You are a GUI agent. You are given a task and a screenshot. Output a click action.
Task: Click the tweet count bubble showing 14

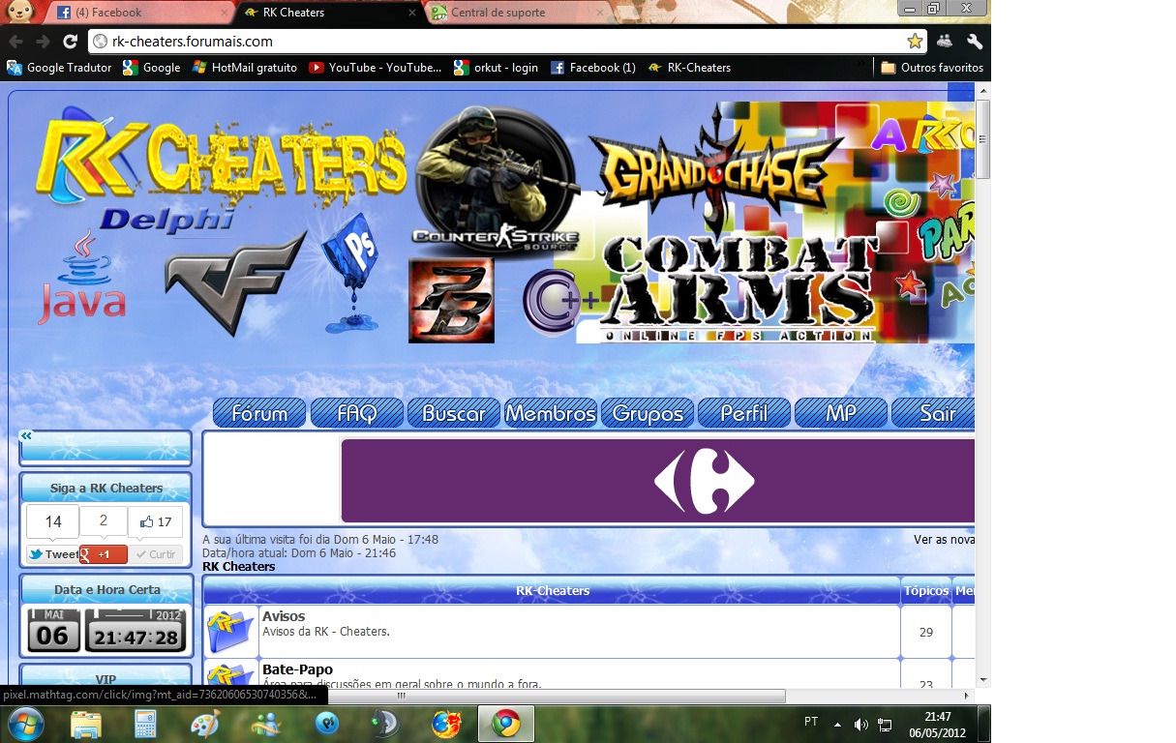click(x=53, y=521)
